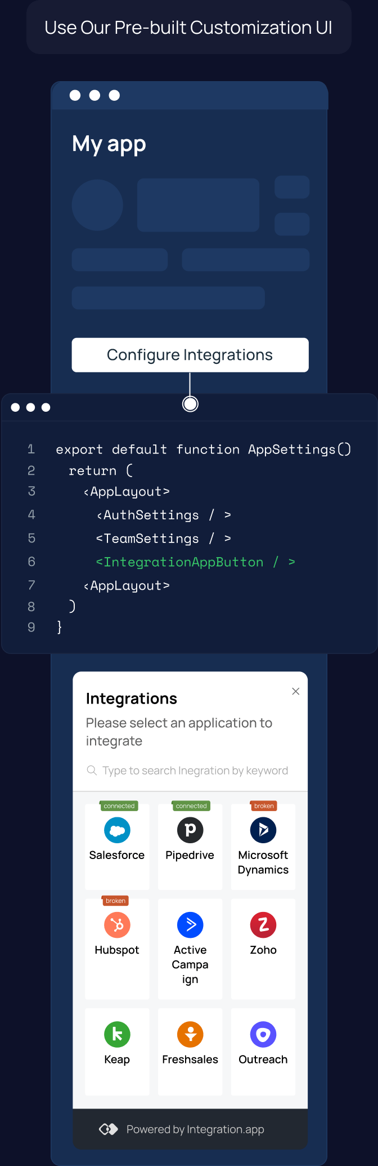Open the Pipedrive integration icon

coord(190,830)
